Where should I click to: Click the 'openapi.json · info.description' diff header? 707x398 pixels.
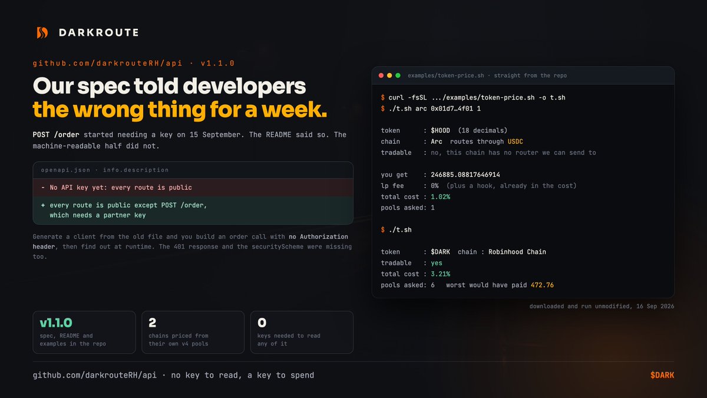105,170
